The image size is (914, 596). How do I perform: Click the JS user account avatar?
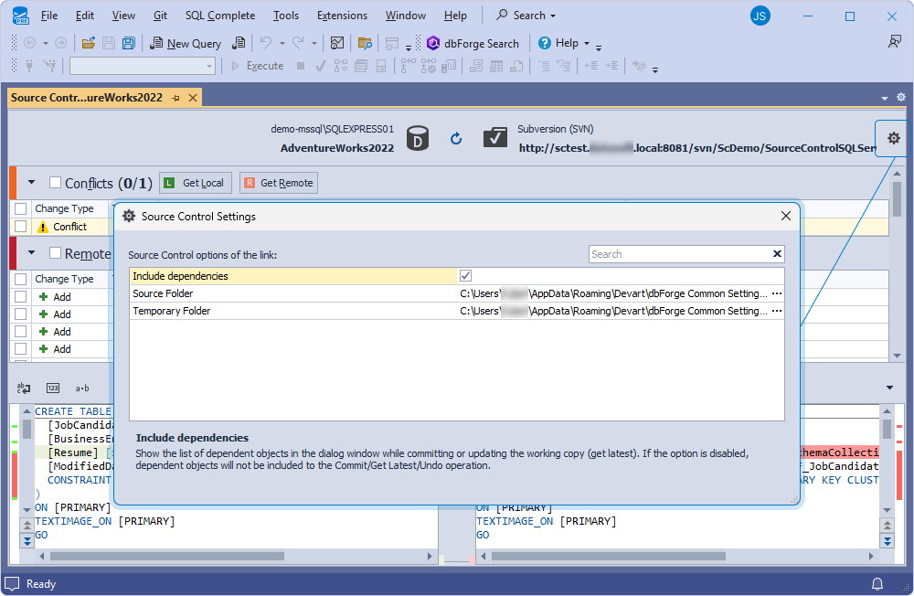(760, 16)
